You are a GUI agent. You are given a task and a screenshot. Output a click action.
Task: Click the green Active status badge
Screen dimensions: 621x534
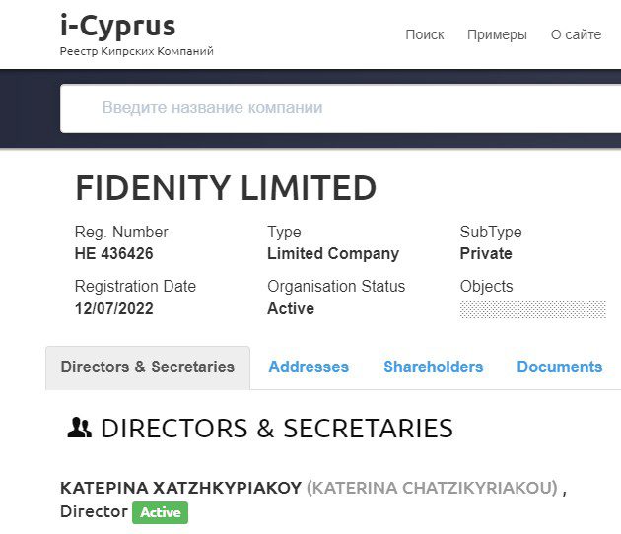coord(161,512)
